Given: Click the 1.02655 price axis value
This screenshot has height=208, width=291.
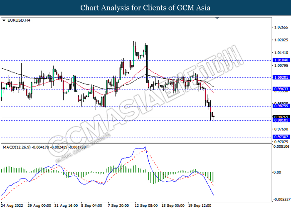Looking at the screenshot, I should 281,27.
